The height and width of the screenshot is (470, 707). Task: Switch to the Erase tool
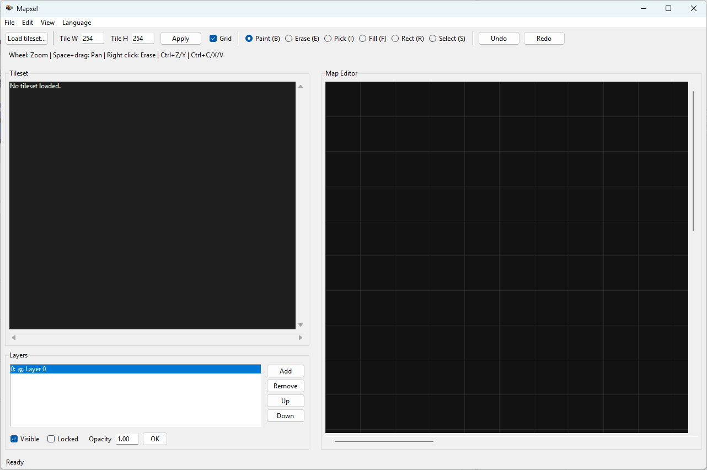coord(289,38)
